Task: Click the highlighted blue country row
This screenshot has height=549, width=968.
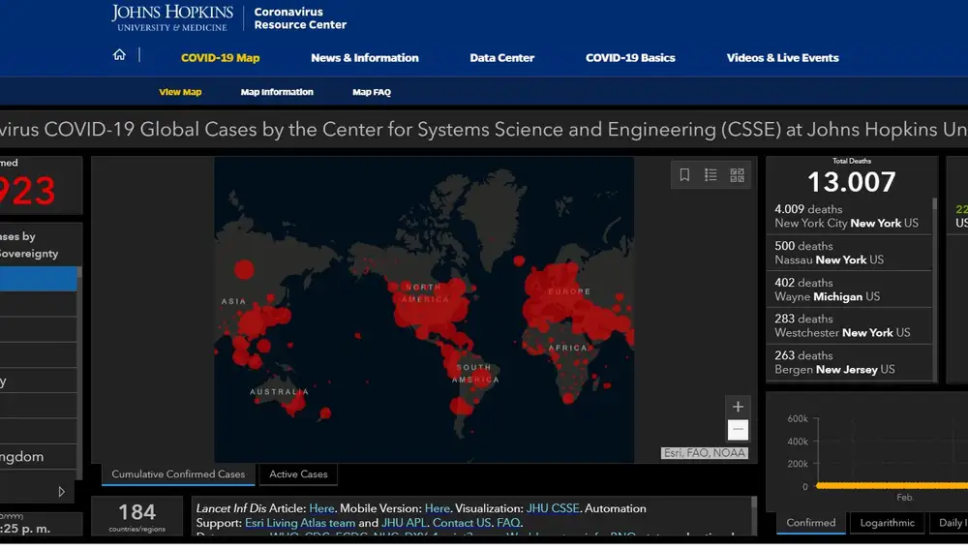Action: coord(39,279)
